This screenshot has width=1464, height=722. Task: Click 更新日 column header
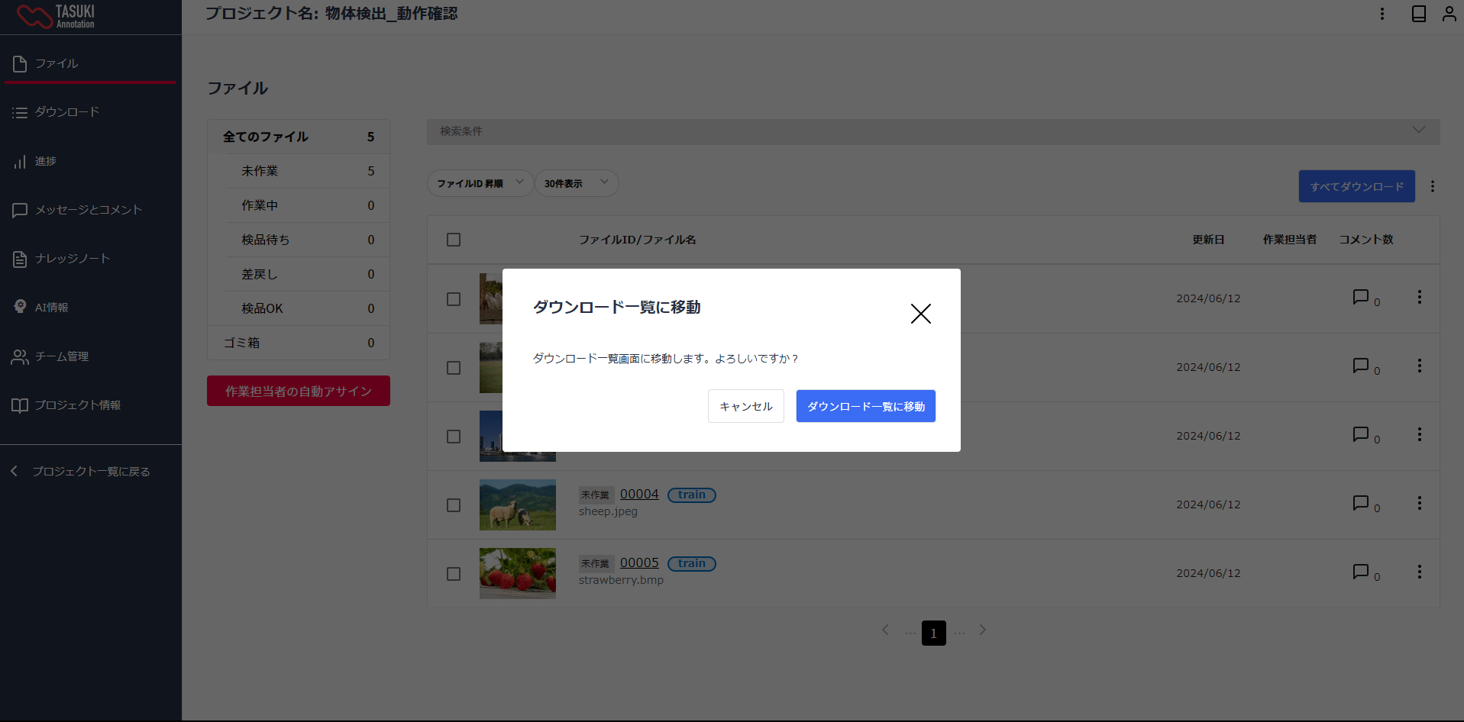(x=1208, y=240)
